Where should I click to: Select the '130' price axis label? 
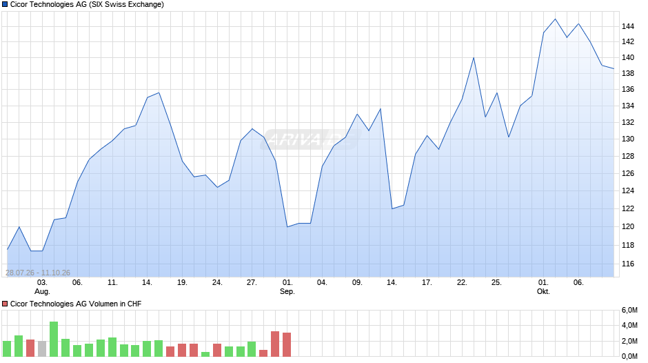pyautogui.click(x=628, y=139)
